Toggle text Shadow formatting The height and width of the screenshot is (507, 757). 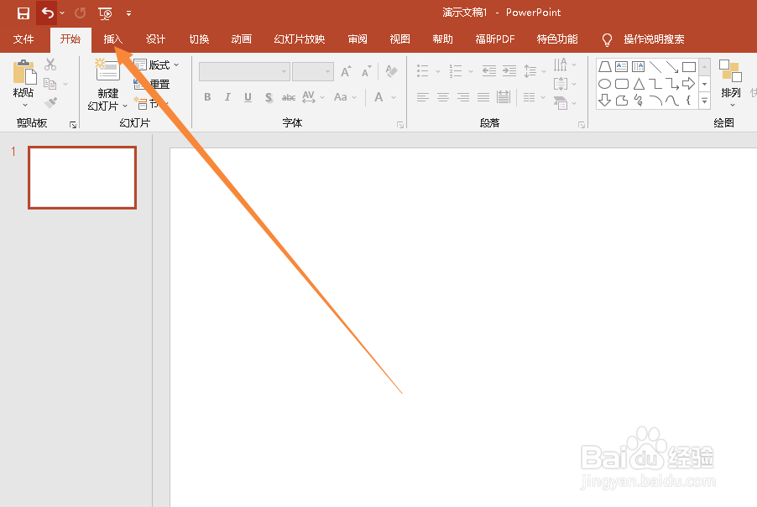[269, 97]
